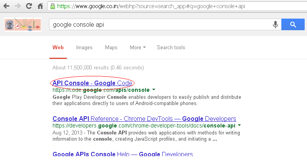Start voice search with the microphone icon
Screen dimensions: 307x167
275,24
